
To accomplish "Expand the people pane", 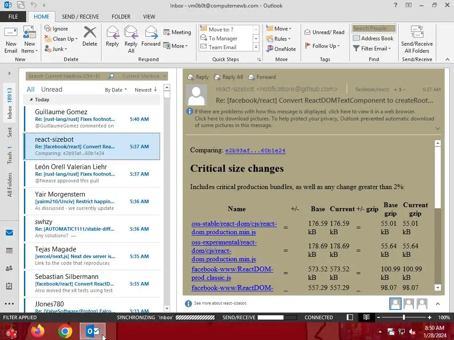I will tap(438, 304).
